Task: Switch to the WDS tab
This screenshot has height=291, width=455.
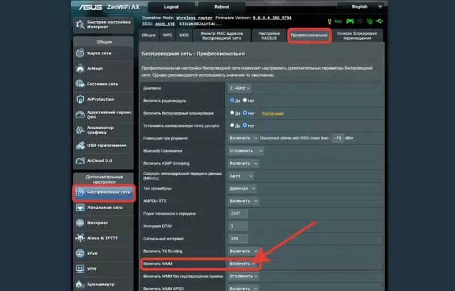Action: 184,35
